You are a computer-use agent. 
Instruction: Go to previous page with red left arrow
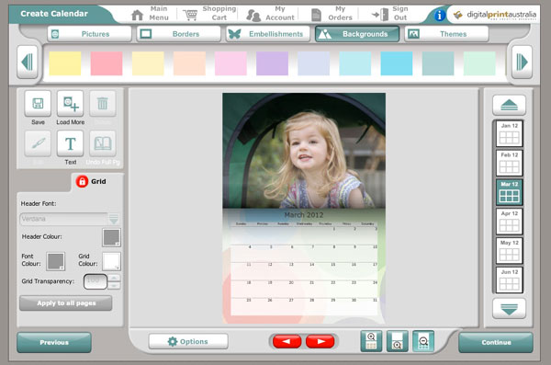(x=287, y=341)
